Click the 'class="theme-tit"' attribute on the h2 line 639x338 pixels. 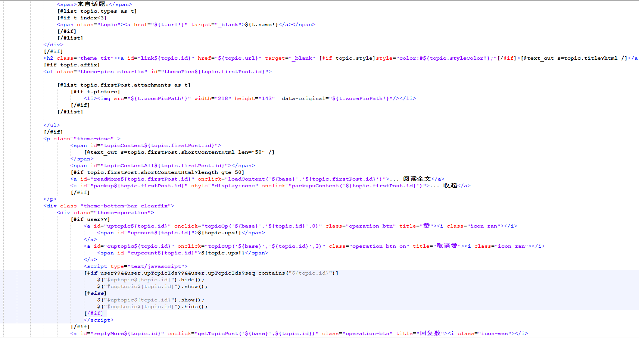[x=85, y=58]
